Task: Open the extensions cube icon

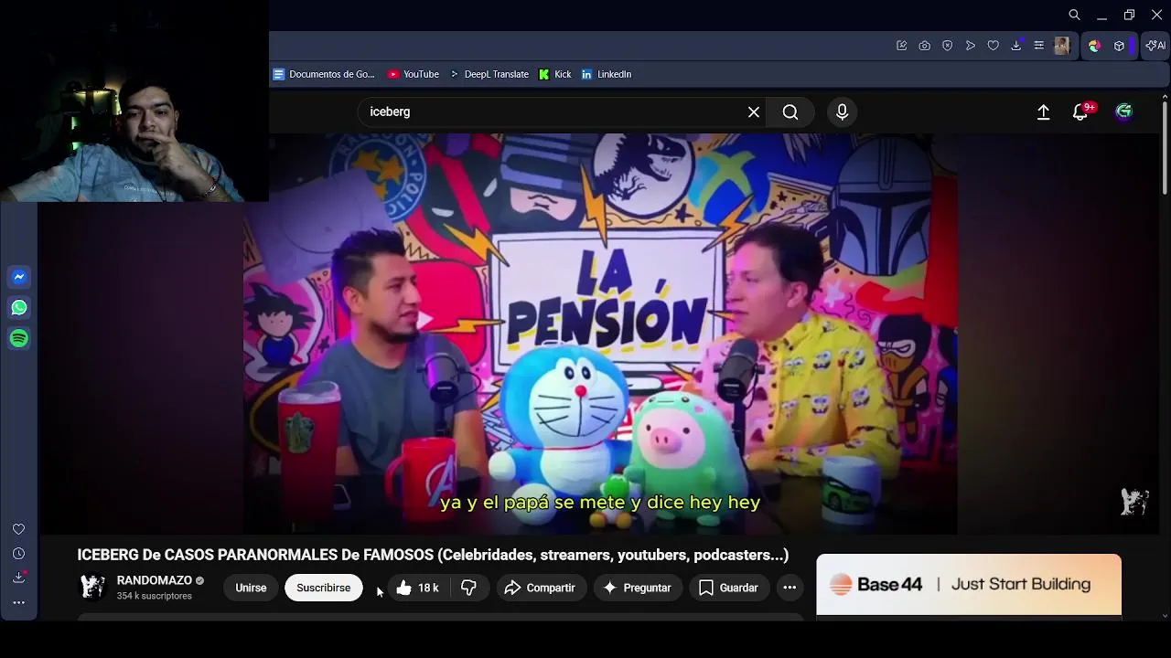Action: tap(1119, 46)
